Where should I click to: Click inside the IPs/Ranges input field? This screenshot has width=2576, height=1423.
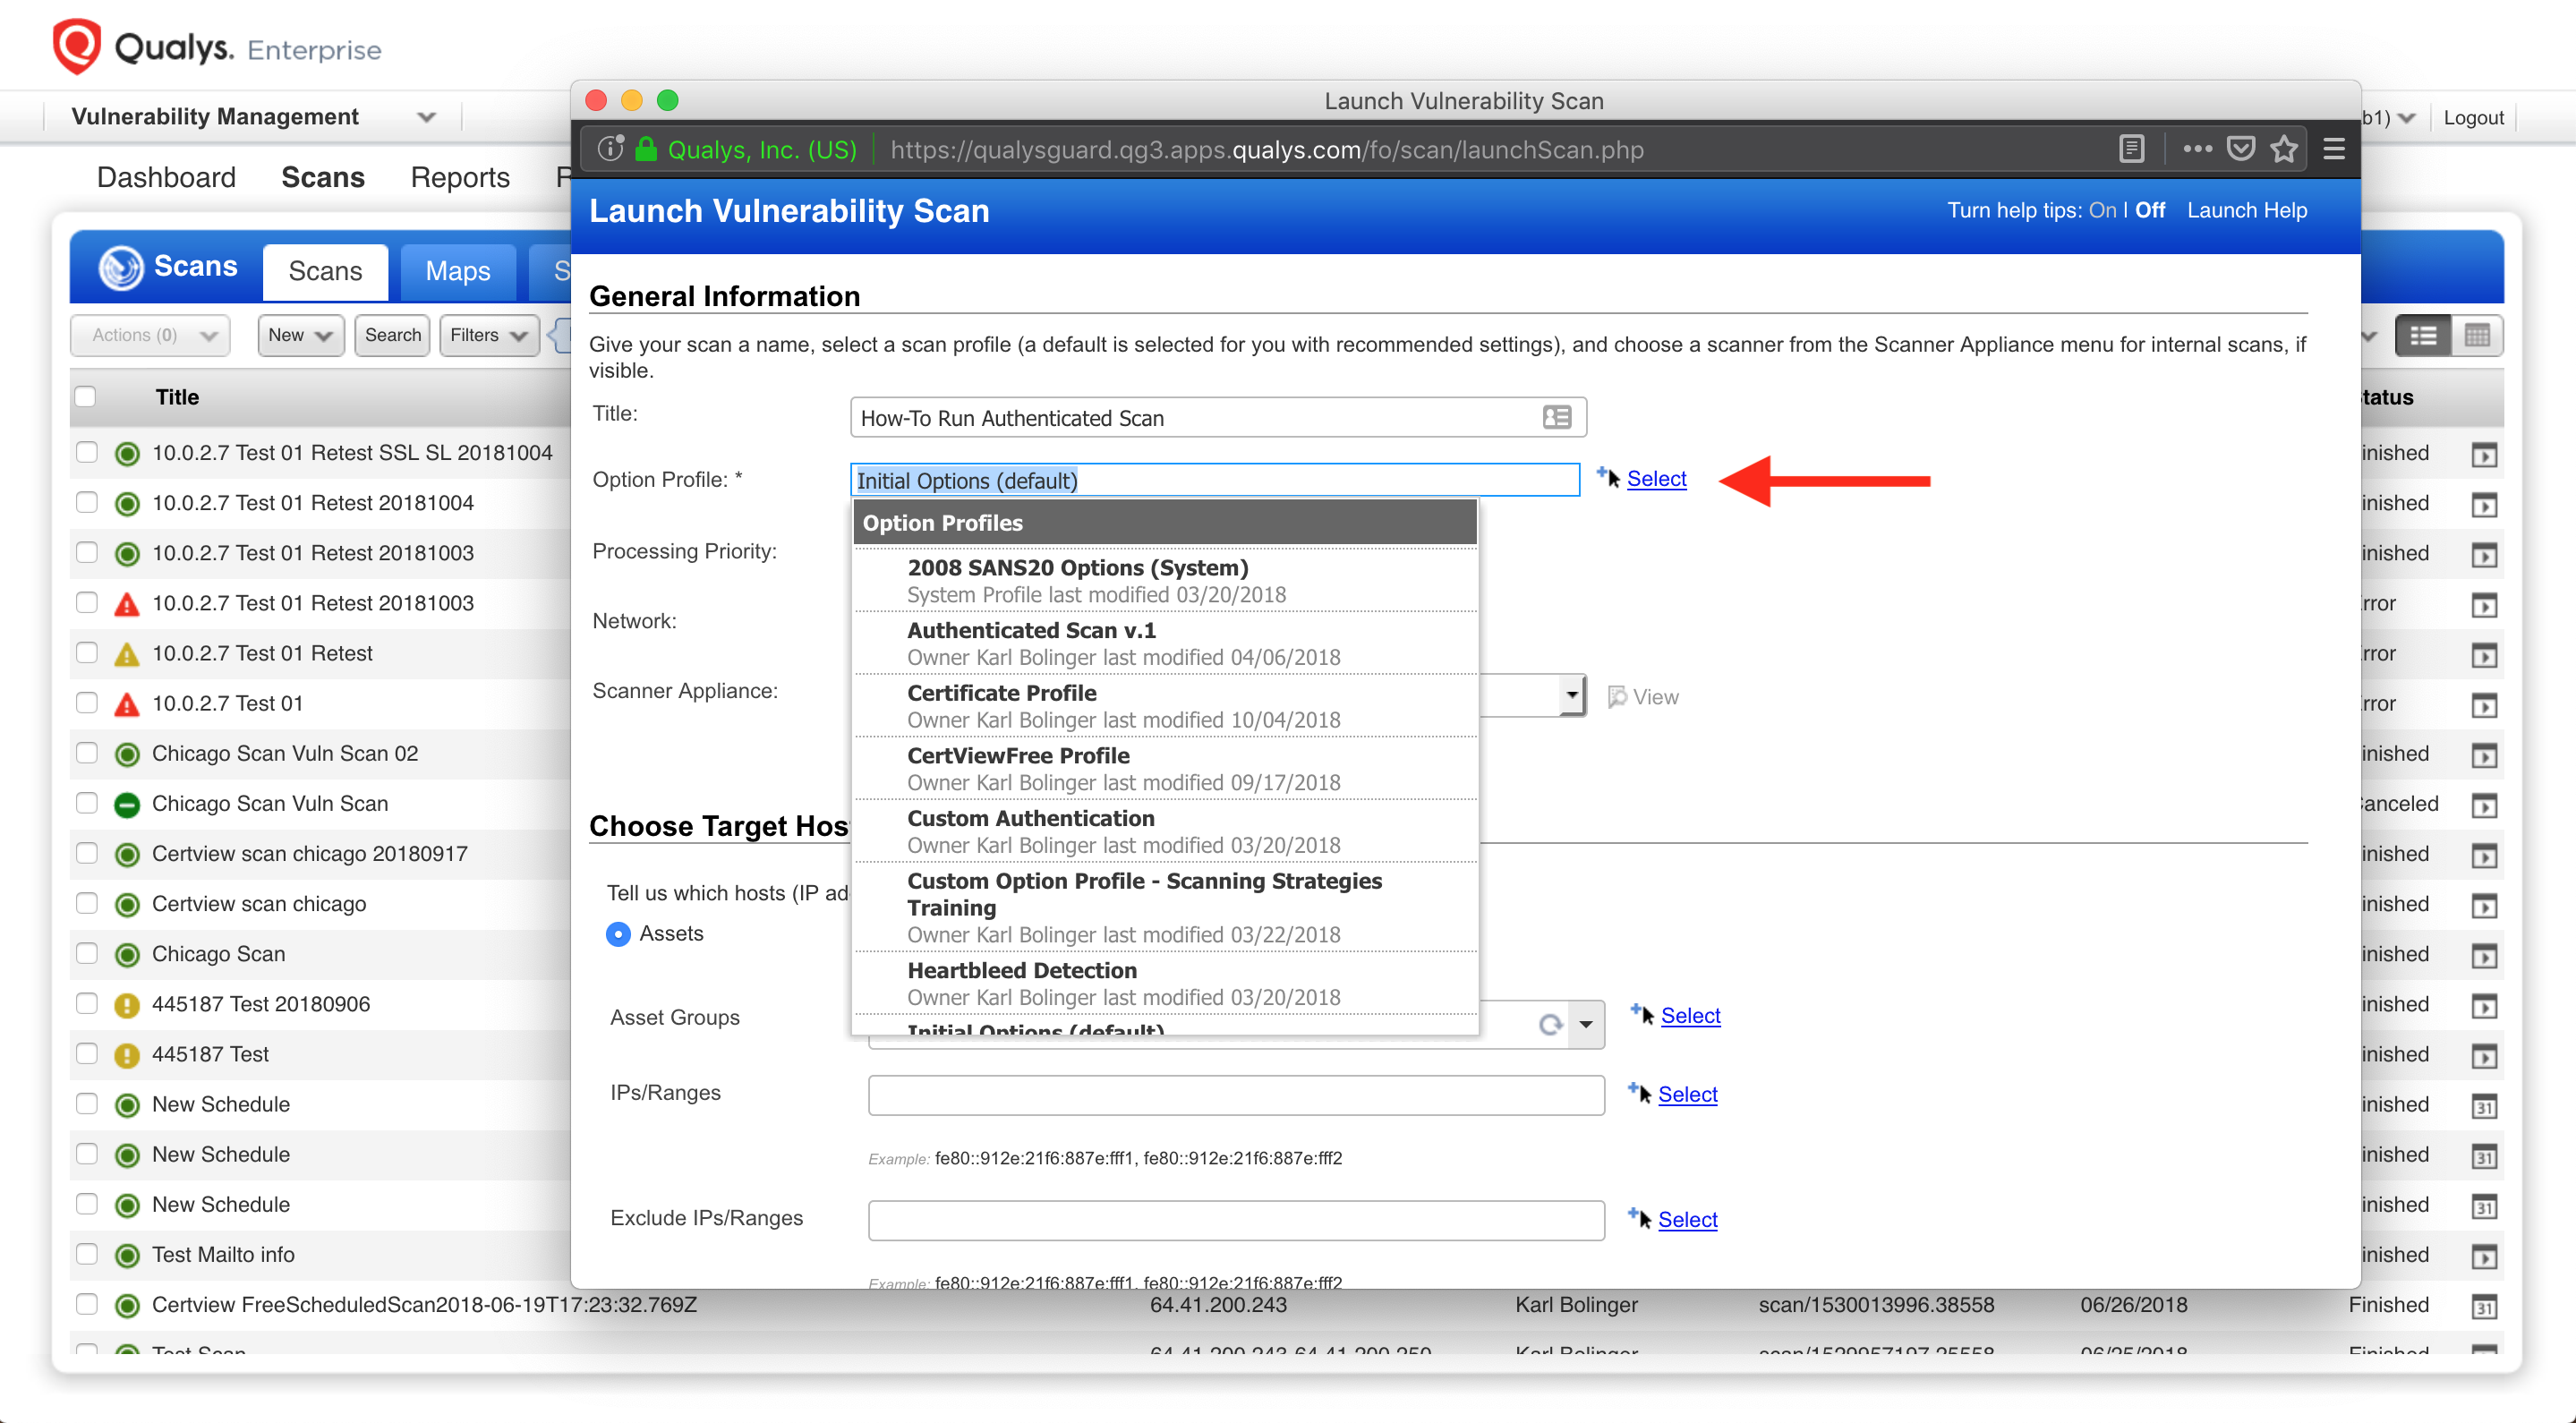(x=1235, y=1094)
